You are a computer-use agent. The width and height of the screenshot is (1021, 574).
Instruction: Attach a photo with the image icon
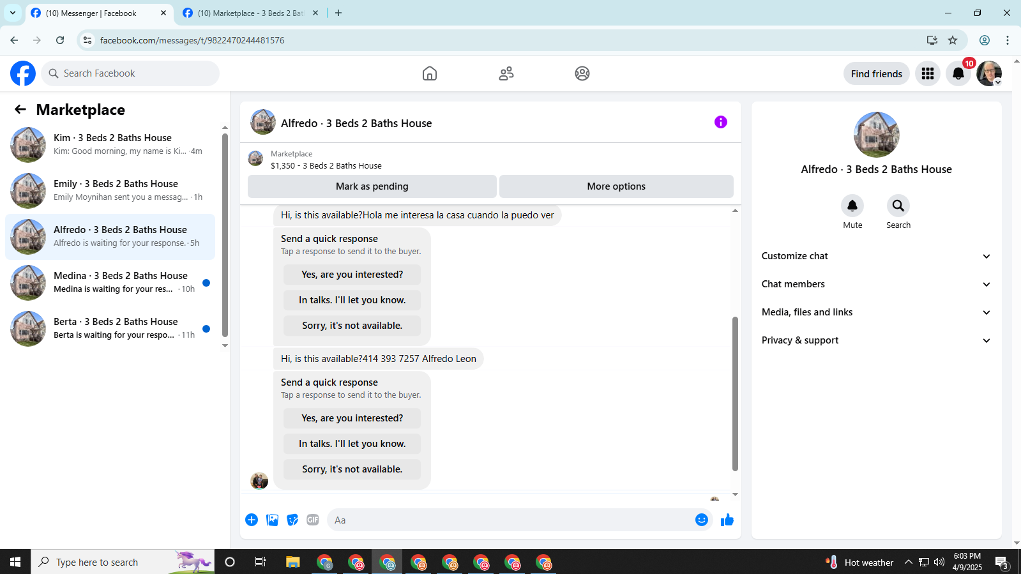coord(273,520)
